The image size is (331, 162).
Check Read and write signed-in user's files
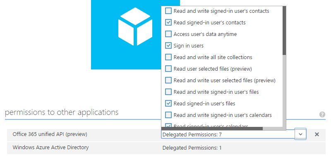tap(168, 92)
